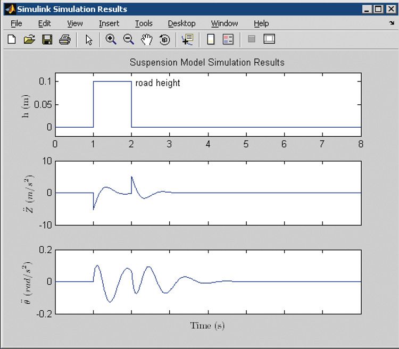Viewport: 399px width, 349px height.
Task: Print the figure
Action: tap(64, 39)
